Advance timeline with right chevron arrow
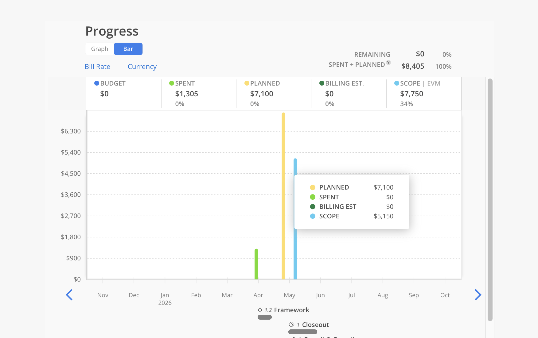Screen dimensions: 538x338 [x=478, y=295]
